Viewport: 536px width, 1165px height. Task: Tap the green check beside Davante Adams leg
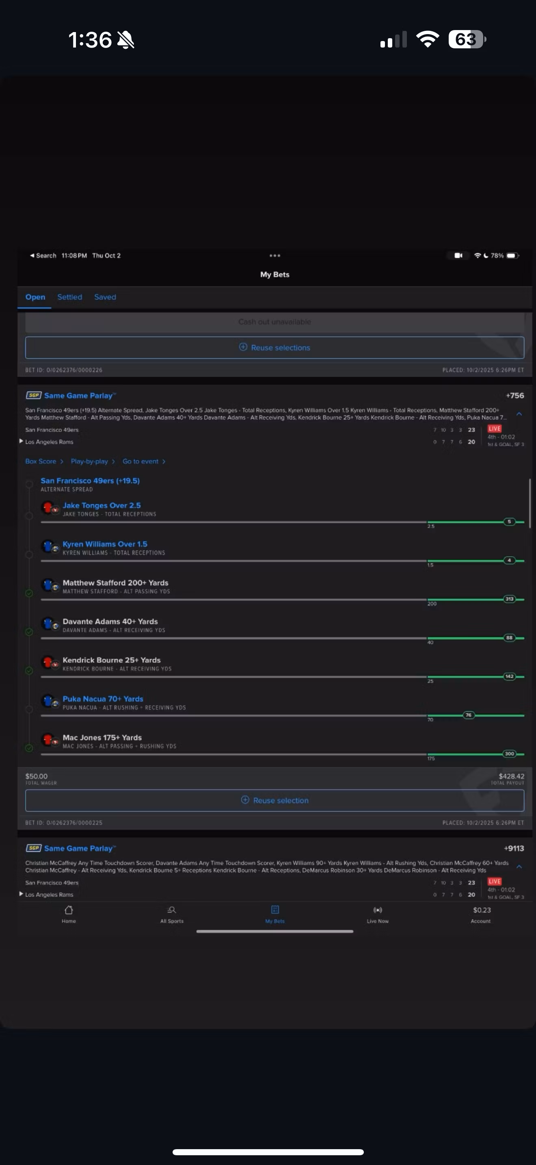(x=29, y=632)
